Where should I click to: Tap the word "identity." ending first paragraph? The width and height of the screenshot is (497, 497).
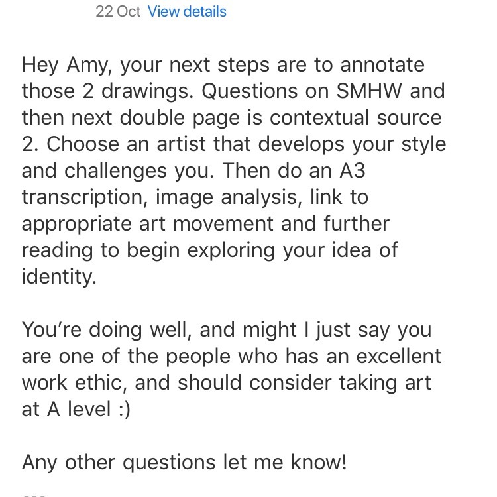(59, 276)
